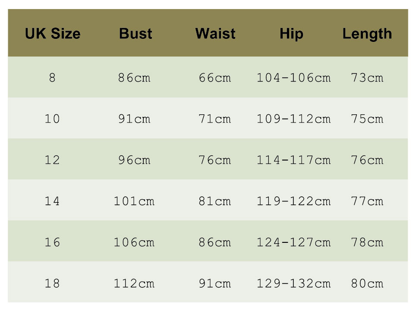
Task: Click the 101cm bust measurement
Action: [134, 201]
